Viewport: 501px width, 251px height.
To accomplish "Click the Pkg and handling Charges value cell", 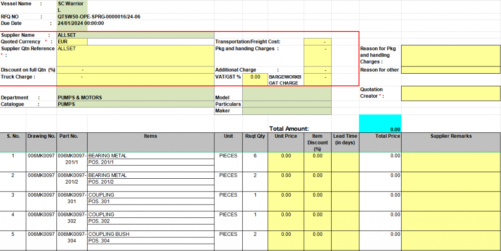I will click(x=317, y=56).
